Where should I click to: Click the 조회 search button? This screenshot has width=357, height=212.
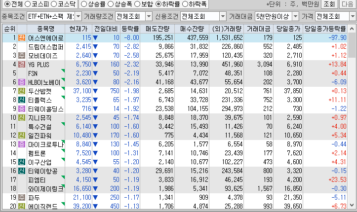[x=329, y=4]
